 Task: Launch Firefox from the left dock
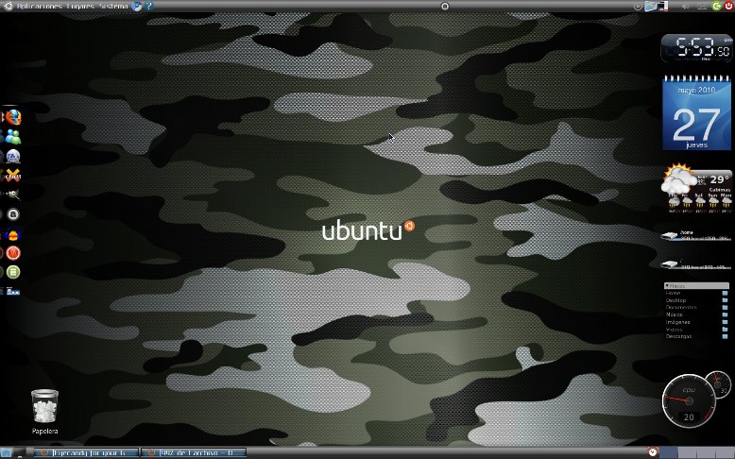[x=13, y=117]
